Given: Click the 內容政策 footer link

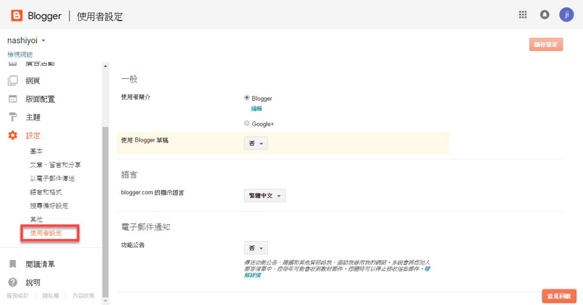Looking at the screenshot, I should tap(84, 295).
